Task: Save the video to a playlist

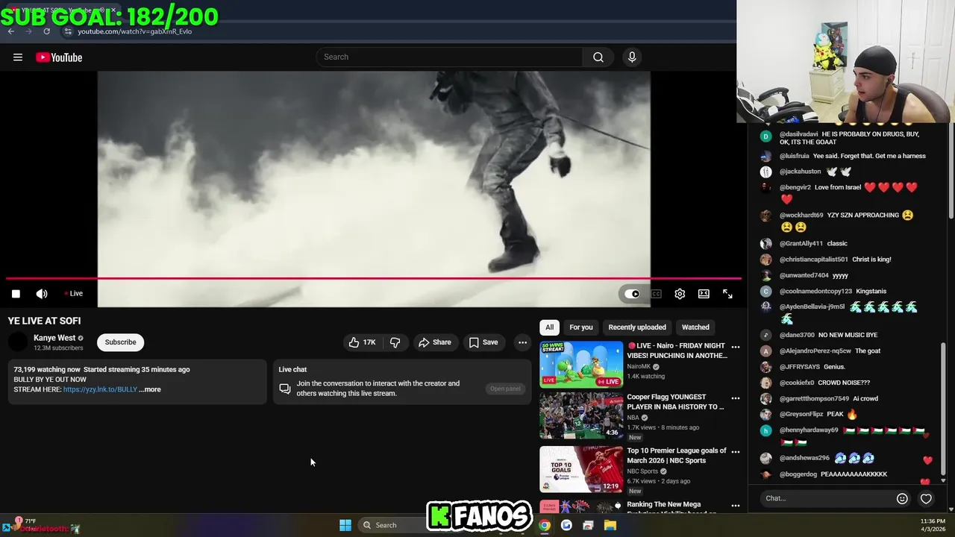Action: [x=483, y=342]
